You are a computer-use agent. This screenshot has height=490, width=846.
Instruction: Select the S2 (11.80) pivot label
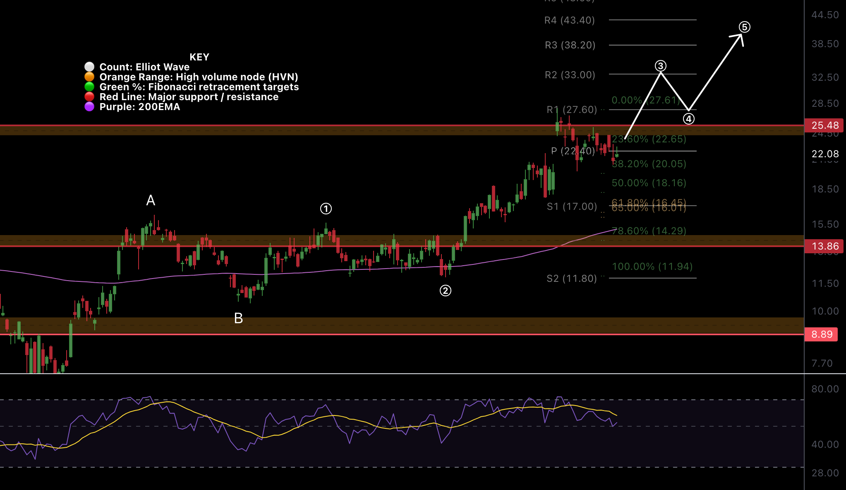coord(571,279)
